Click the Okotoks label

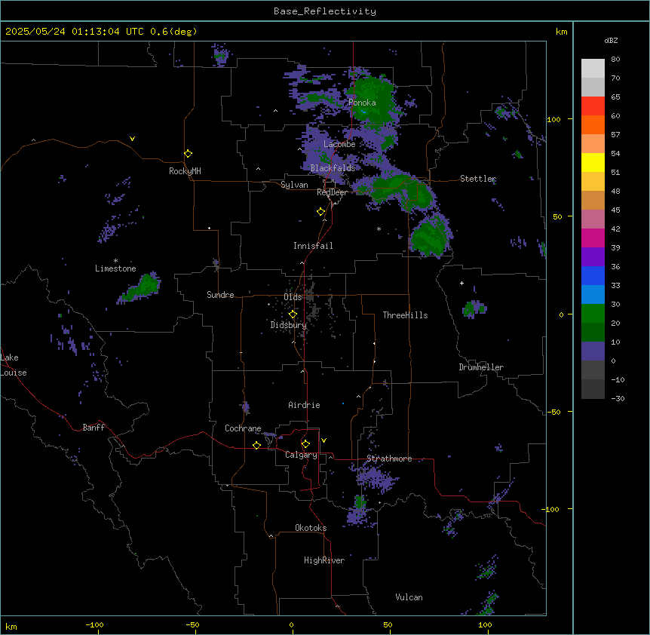[x=311, y=528]
